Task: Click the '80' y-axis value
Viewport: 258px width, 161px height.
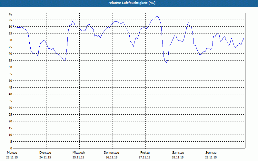Action: click(10, 40)
